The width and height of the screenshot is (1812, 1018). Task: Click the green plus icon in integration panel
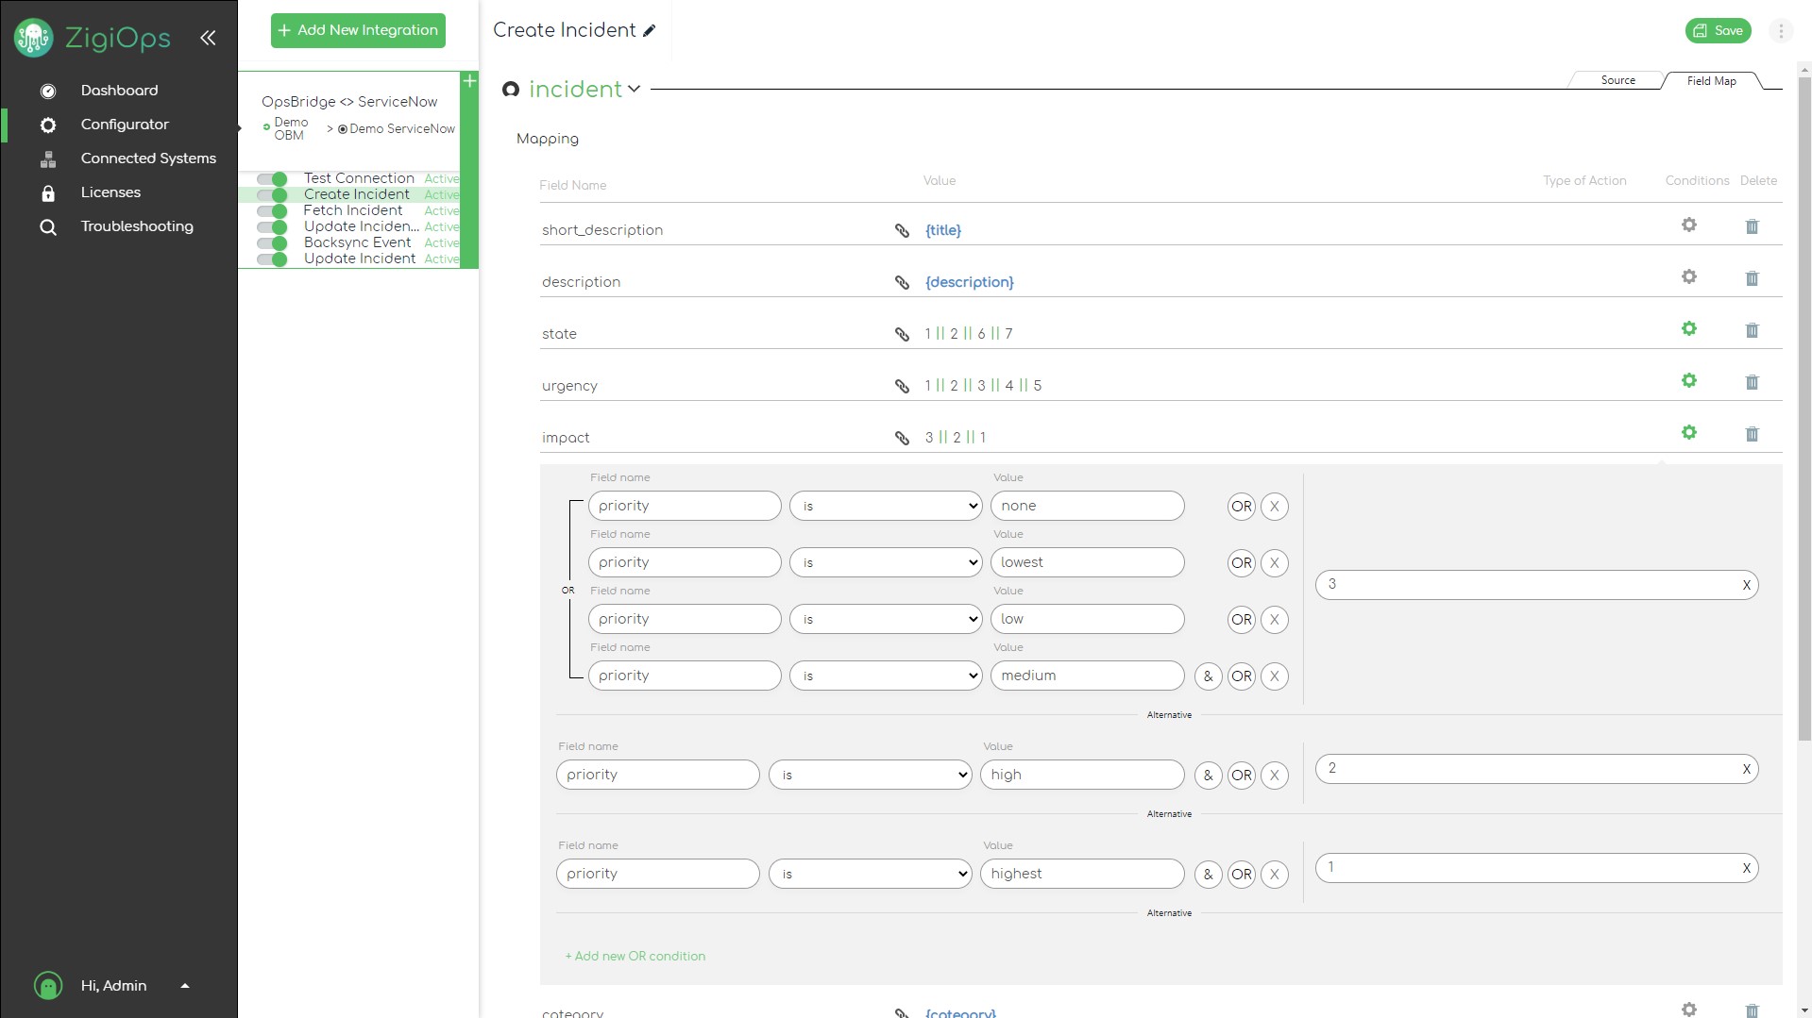pyautogui.click(x=469, y=81)
